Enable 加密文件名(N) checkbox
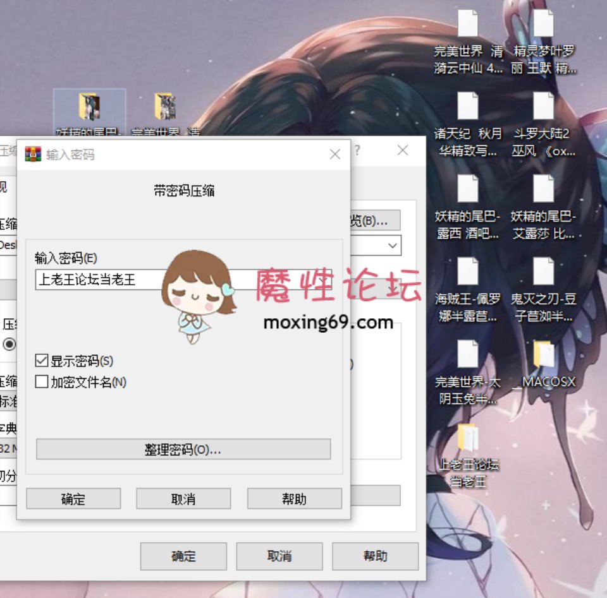Screen dimensions: 607x598 pyautogui.click(x=42, y=381)
